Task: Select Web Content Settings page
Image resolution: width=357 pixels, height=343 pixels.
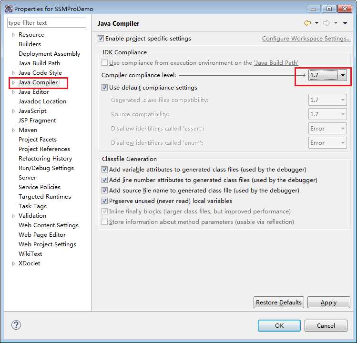Action: (49, 225)
